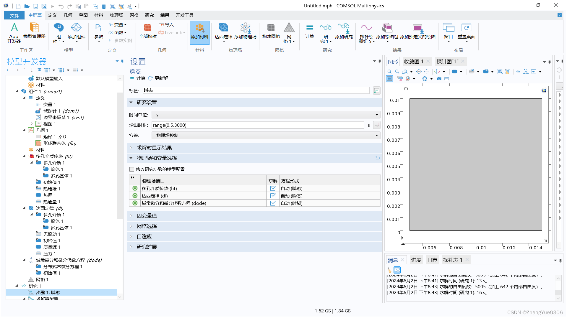Expand the 视图 1 tree node
The image size is (567, 318).
(32, 124)
